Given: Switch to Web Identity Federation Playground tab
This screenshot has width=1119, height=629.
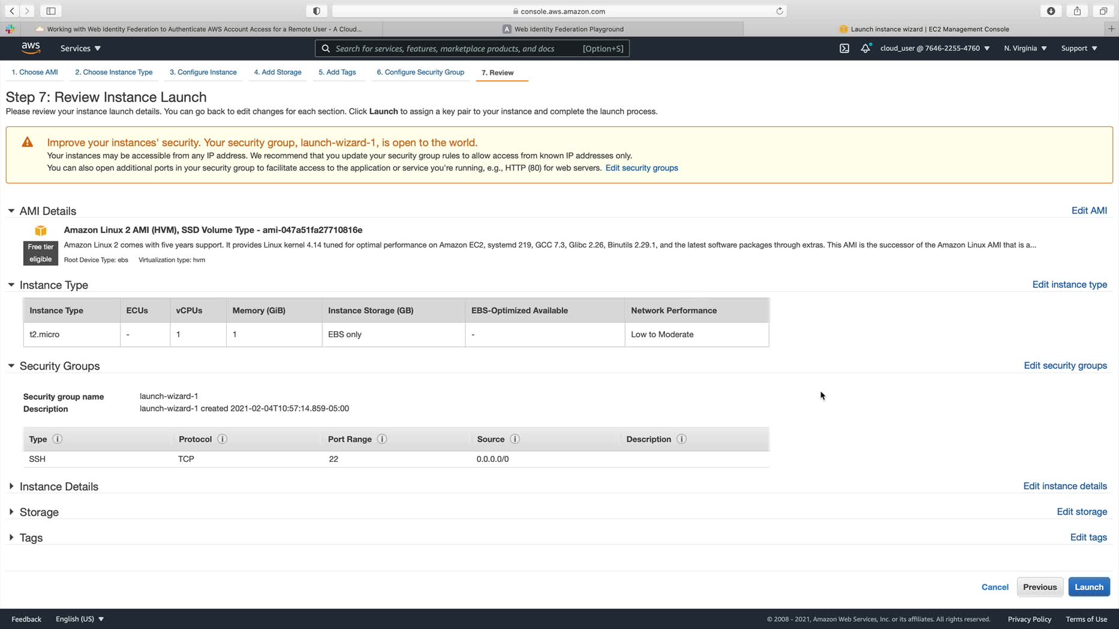Looking at the screenshot, I should pyautogui.click(x=562, y=29).
